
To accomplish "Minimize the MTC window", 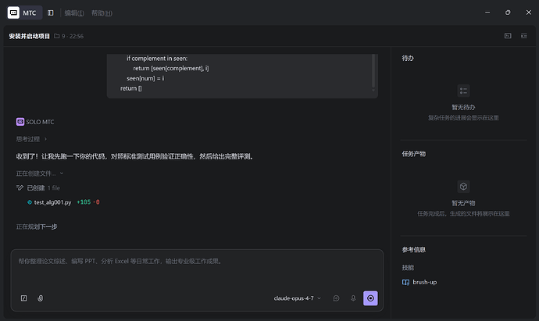I will (487, 12).
